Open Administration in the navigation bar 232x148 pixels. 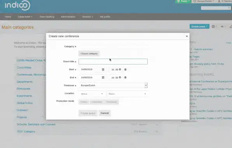[68, 17]
